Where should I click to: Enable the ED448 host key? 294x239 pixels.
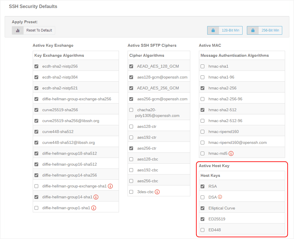point(203,230)
